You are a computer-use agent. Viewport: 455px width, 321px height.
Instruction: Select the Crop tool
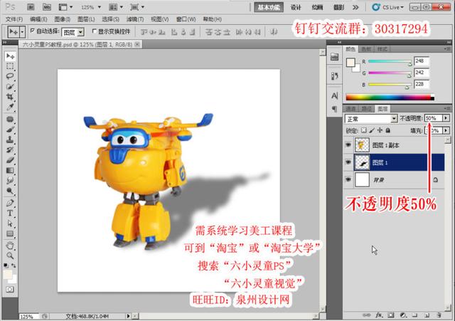[x=10, y=97]
